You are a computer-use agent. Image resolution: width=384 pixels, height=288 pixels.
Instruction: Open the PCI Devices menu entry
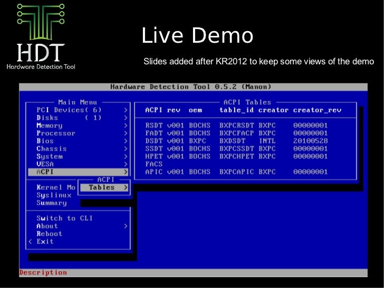(78, 110)
